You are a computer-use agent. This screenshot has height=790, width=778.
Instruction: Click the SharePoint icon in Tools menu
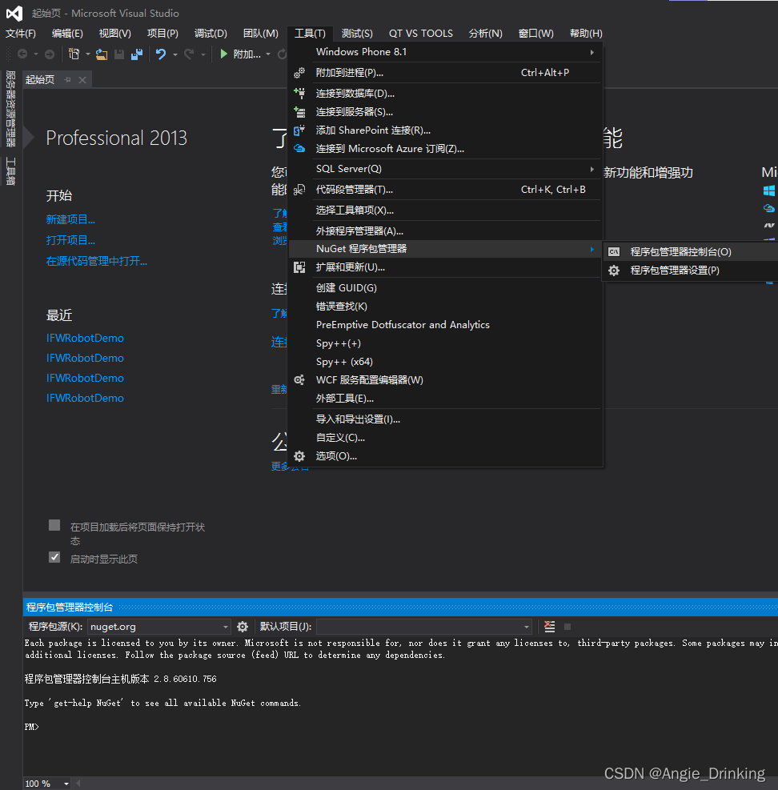point(299,130)
